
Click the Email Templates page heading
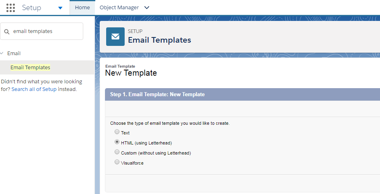coord(160,40)
